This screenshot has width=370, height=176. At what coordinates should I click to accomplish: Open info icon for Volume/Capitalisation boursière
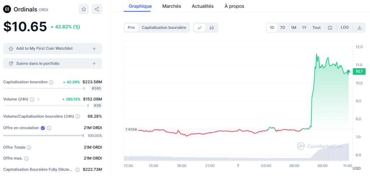78,116
